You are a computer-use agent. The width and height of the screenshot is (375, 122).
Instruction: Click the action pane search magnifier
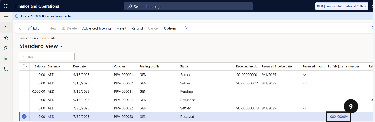(186, 28)
